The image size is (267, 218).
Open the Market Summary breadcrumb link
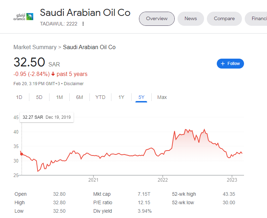coord(35,47)
